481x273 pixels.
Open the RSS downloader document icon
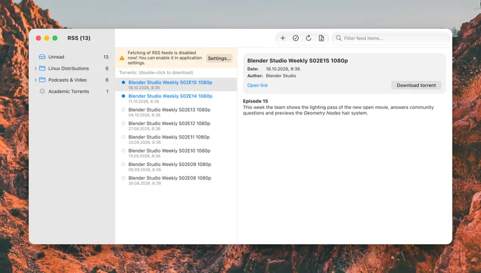[x=321, y=38]
